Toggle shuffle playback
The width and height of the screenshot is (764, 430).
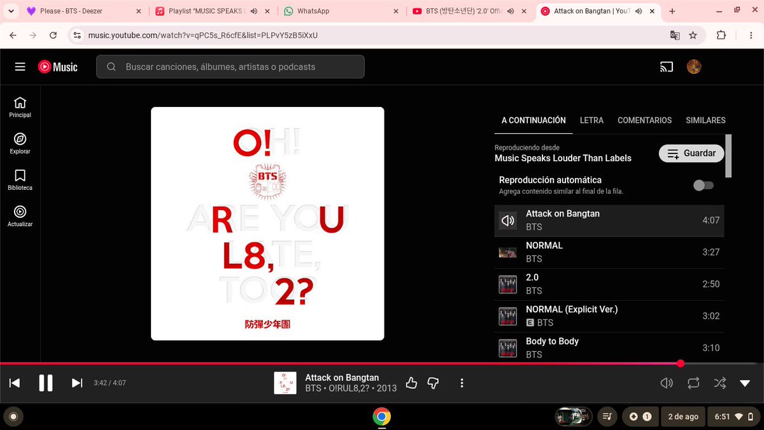(719, 383)
